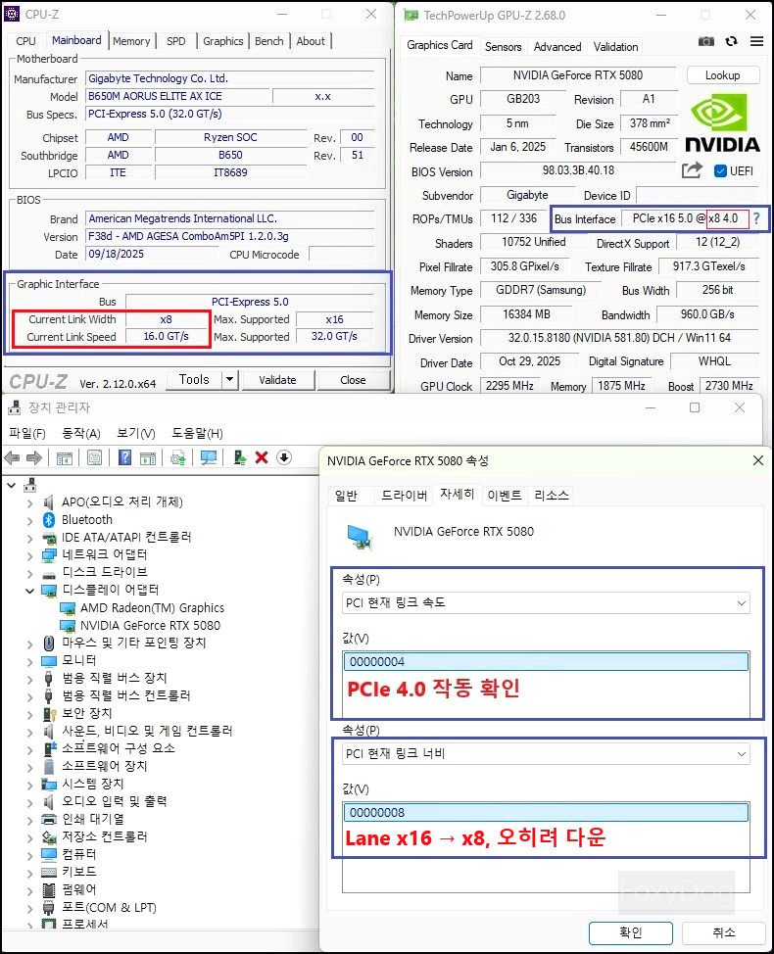The height and width of the screenshot is (954, 774).
Task: Expand the system devices node
Action: (29, 785)
